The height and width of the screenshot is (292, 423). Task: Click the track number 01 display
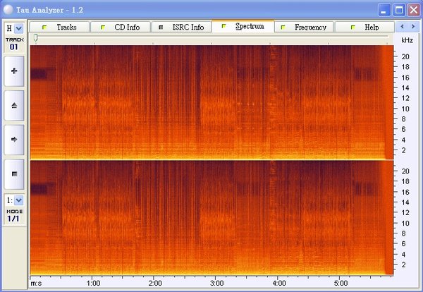click(14, 47)
